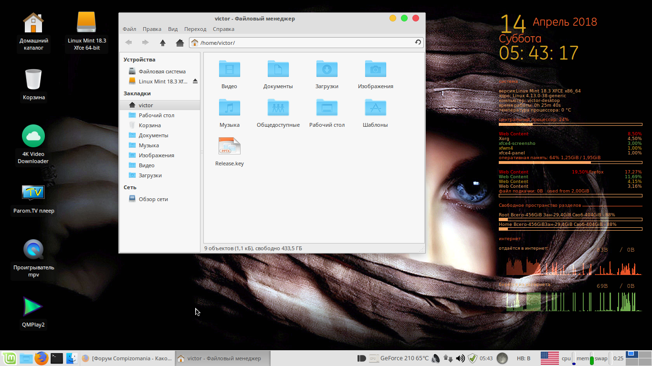Switch to the Форум Compizomania taskbar window

click(126, 358)
